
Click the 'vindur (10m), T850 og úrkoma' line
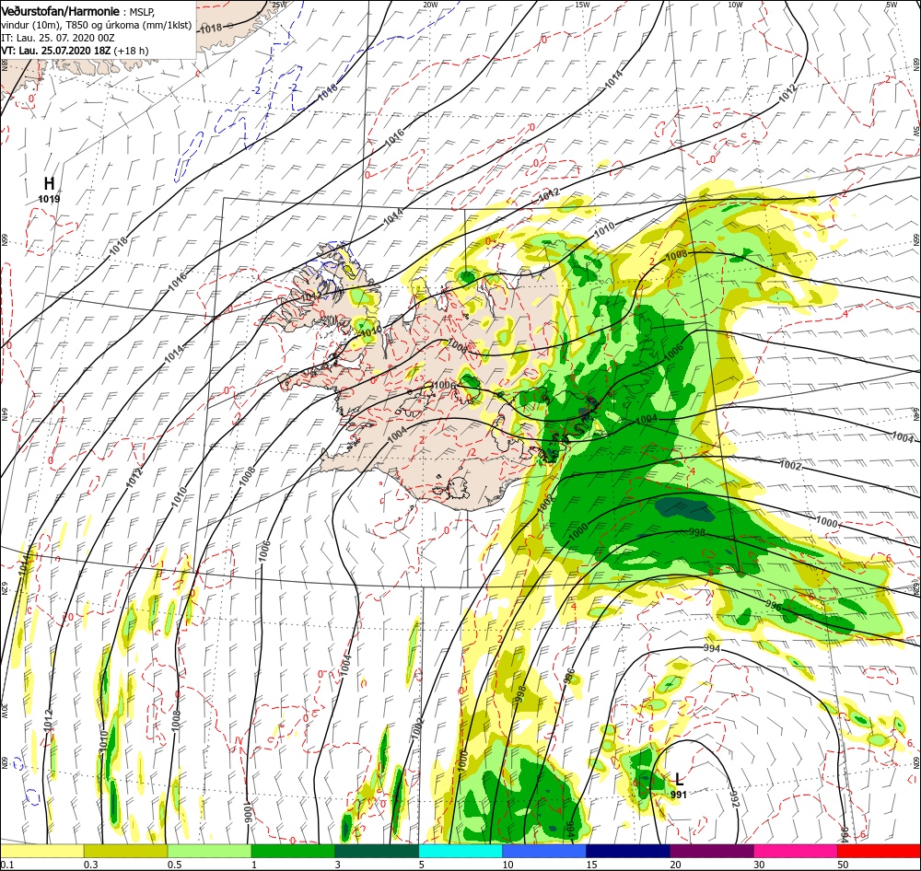97,25
